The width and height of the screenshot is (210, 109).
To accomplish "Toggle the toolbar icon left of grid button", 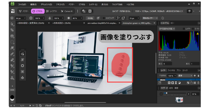I will (x=84, y=11).
